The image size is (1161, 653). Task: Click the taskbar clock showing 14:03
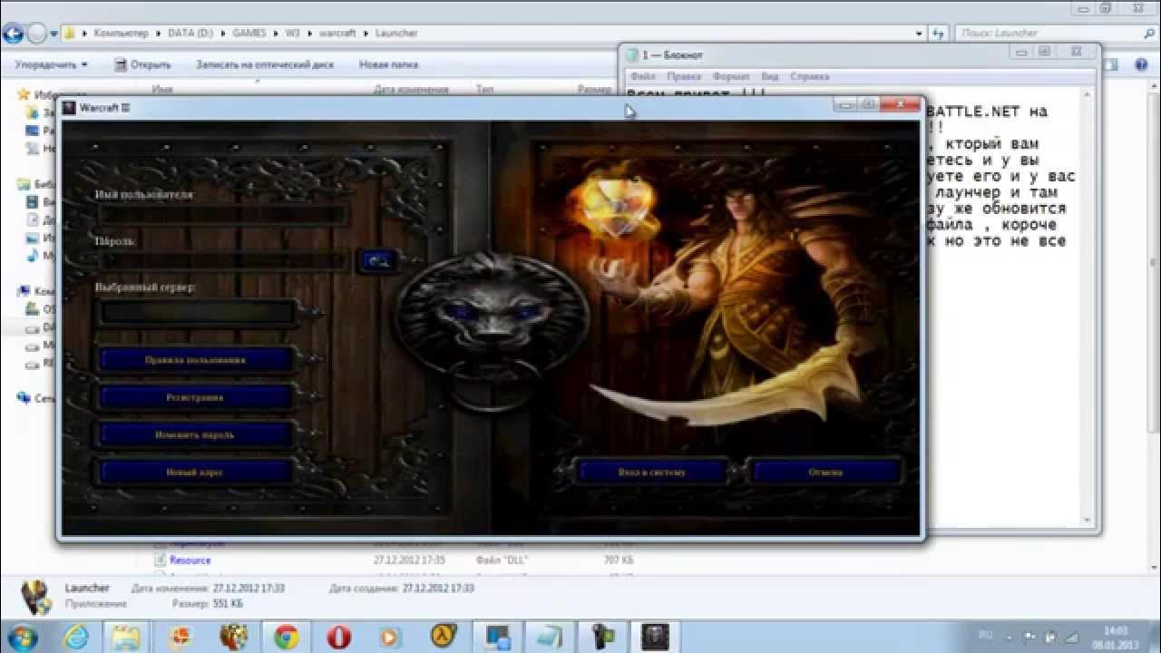(x=1116, y=637)
